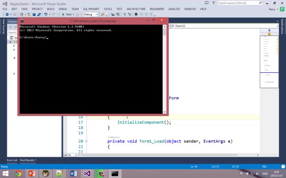Open the Data Sources side tab
This screenshot has height=178, width=286.
(x=4, y=27)
